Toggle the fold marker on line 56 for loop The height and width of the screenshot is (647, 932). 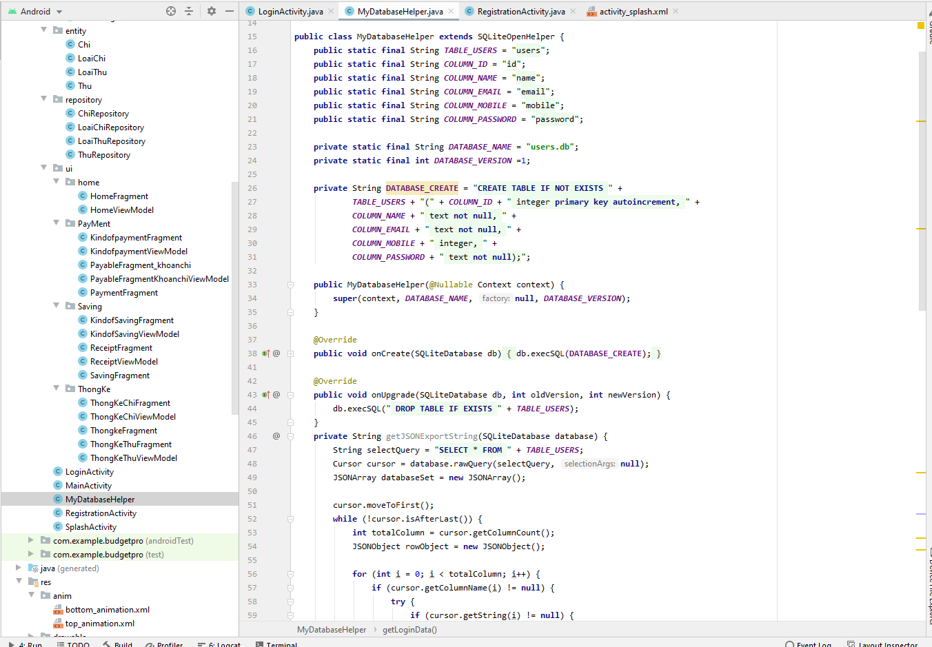point(290,574)
